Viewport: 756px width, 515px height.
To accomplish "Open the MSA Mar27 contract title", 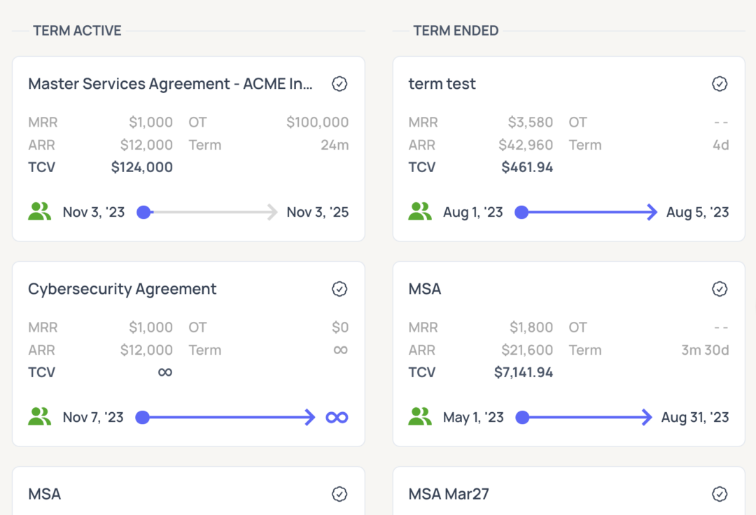I will 449,494.
